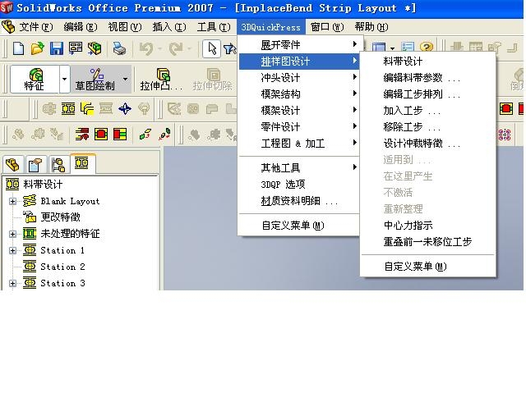This screenshot has height=420, width=526.
Task: Expand the 未处理的特征 tree node
Action: (x=13, y=234)
